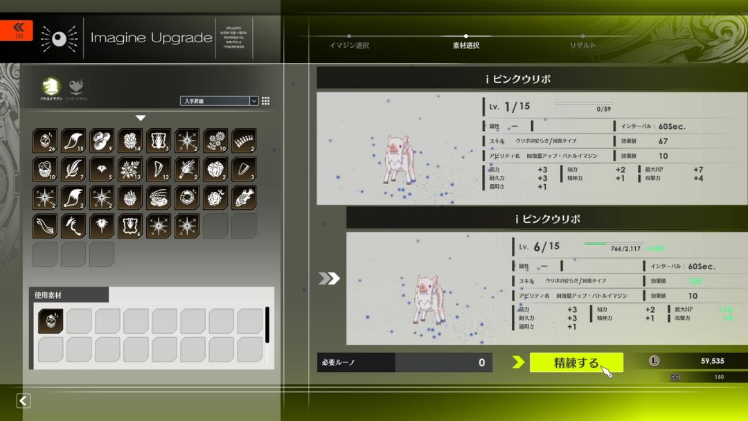Pick the fish material icon
The image size is (748, 421).
click(244, 197)
